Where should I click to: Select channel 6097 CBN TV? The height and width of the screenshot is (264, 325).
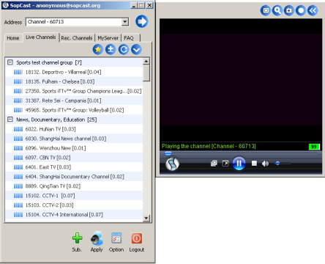click(x=74, y=158)
